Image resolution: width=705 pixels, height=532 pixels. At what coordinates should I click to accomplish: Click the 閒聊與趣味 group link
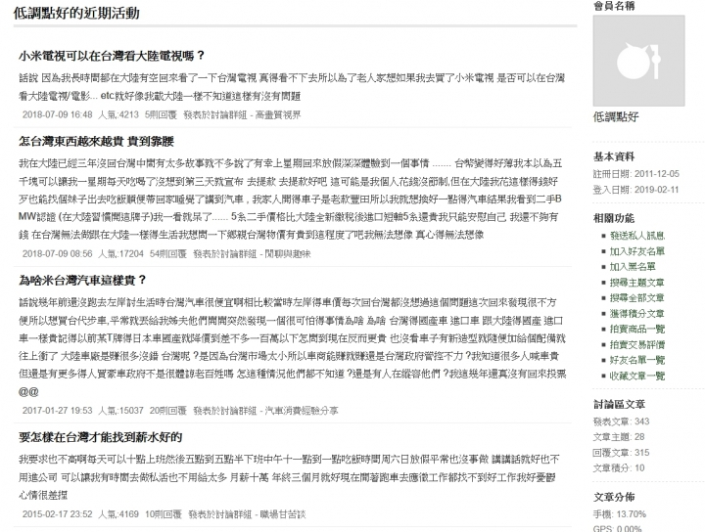pyautogui.click(x=288, y=254)
